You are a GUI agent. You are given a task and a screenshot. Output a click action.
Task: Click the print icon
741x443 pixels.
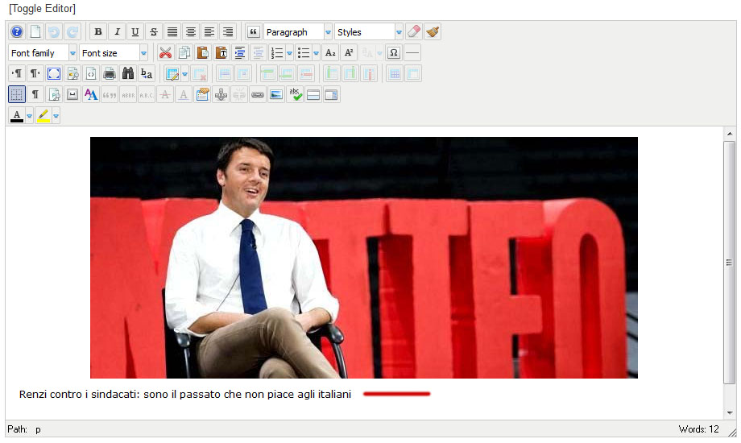pos(110,74)
